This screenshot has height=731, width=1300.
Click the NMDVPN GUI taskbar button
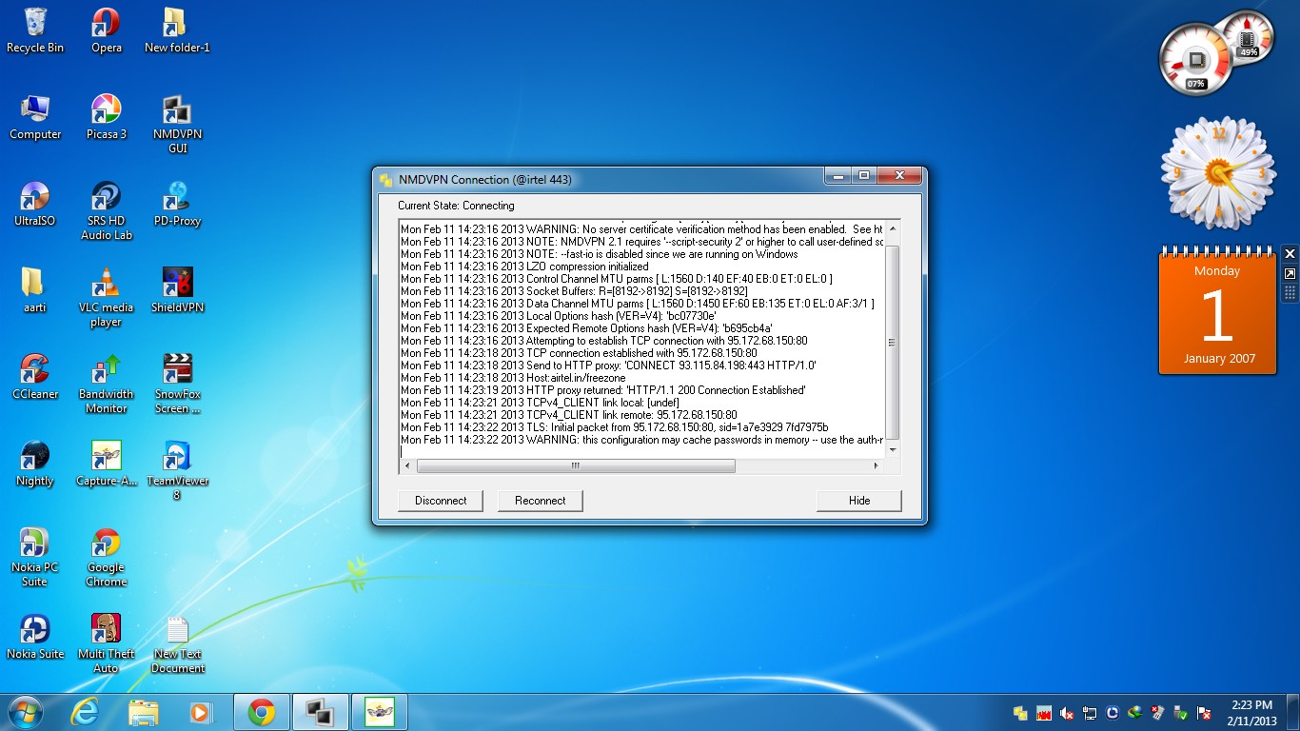click(320, 712)
